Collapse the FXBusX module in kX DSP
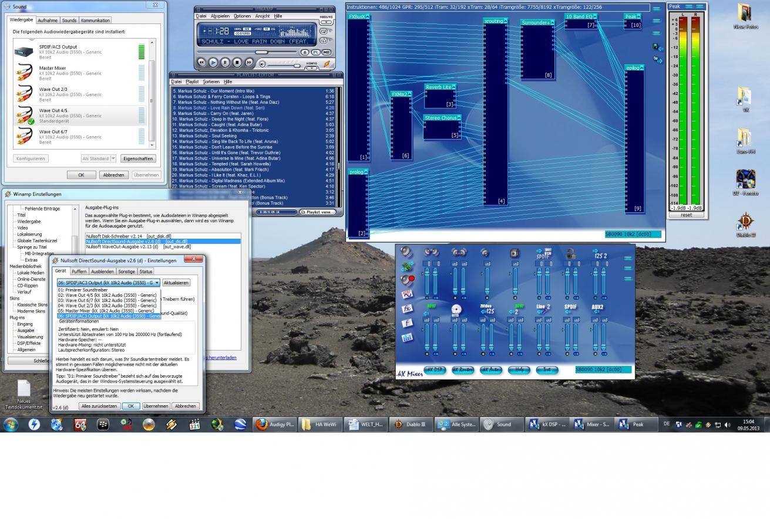 pos(368,16)
